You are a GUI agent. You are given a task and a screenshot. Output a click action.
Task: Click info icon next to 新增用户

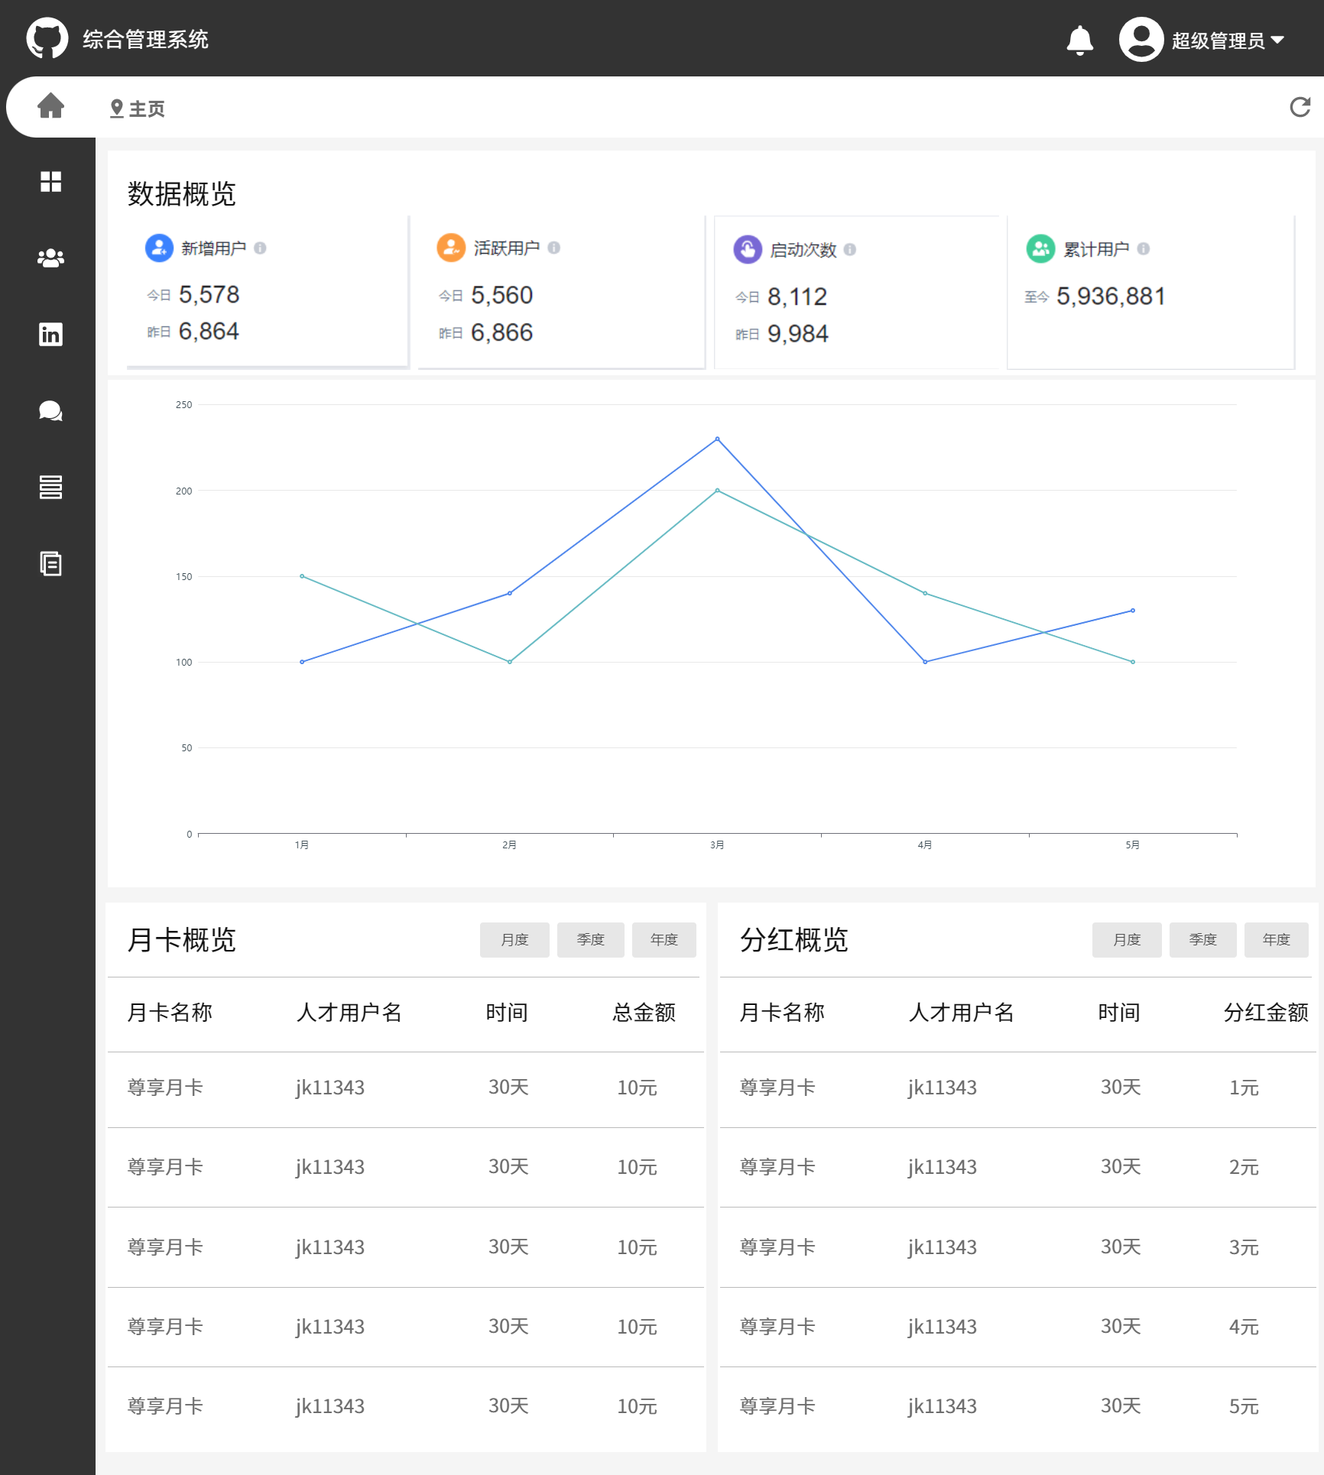pos(260,248)
